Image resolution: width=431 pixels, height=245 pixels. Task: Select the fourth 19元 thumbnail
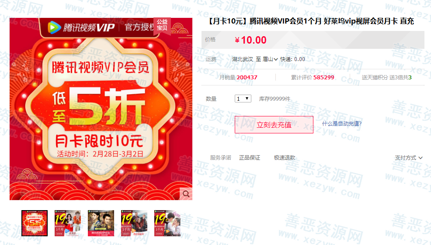tap(134, 223)
